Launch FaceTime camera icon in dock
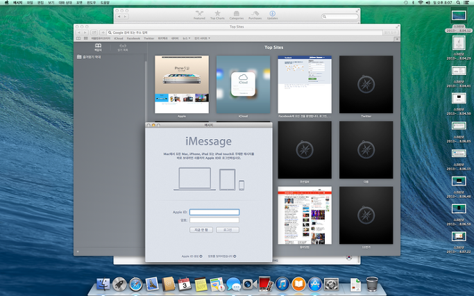The height and width of the screenshot is (296, 474). click(250, 284)
